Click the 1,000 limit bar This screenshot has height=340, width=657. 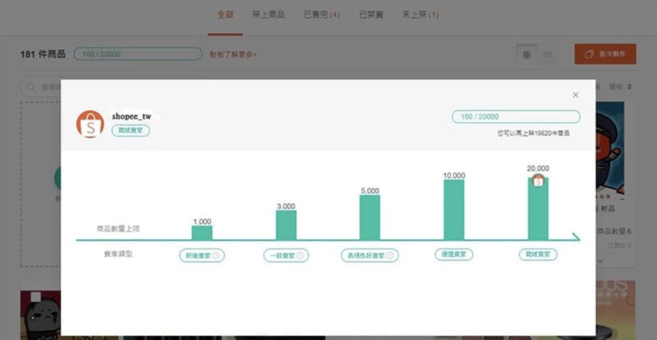(202, 233)
